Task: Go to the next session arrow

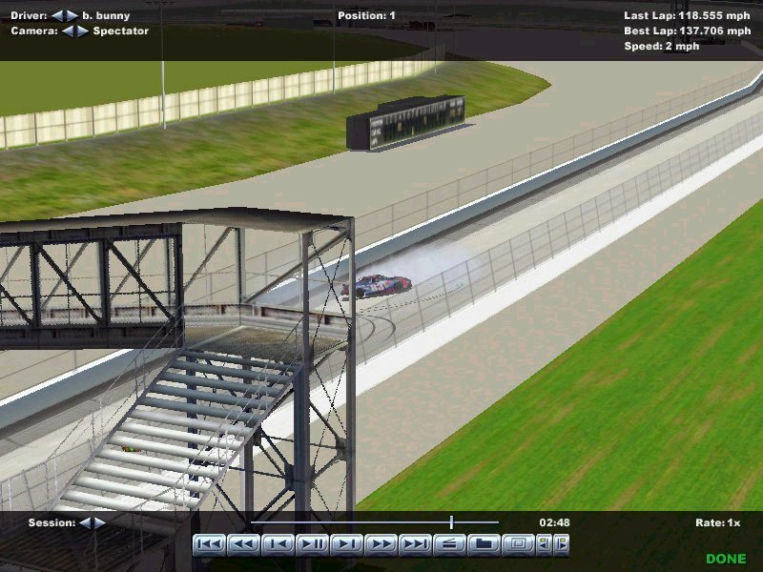Action: [x=99, y=522]
